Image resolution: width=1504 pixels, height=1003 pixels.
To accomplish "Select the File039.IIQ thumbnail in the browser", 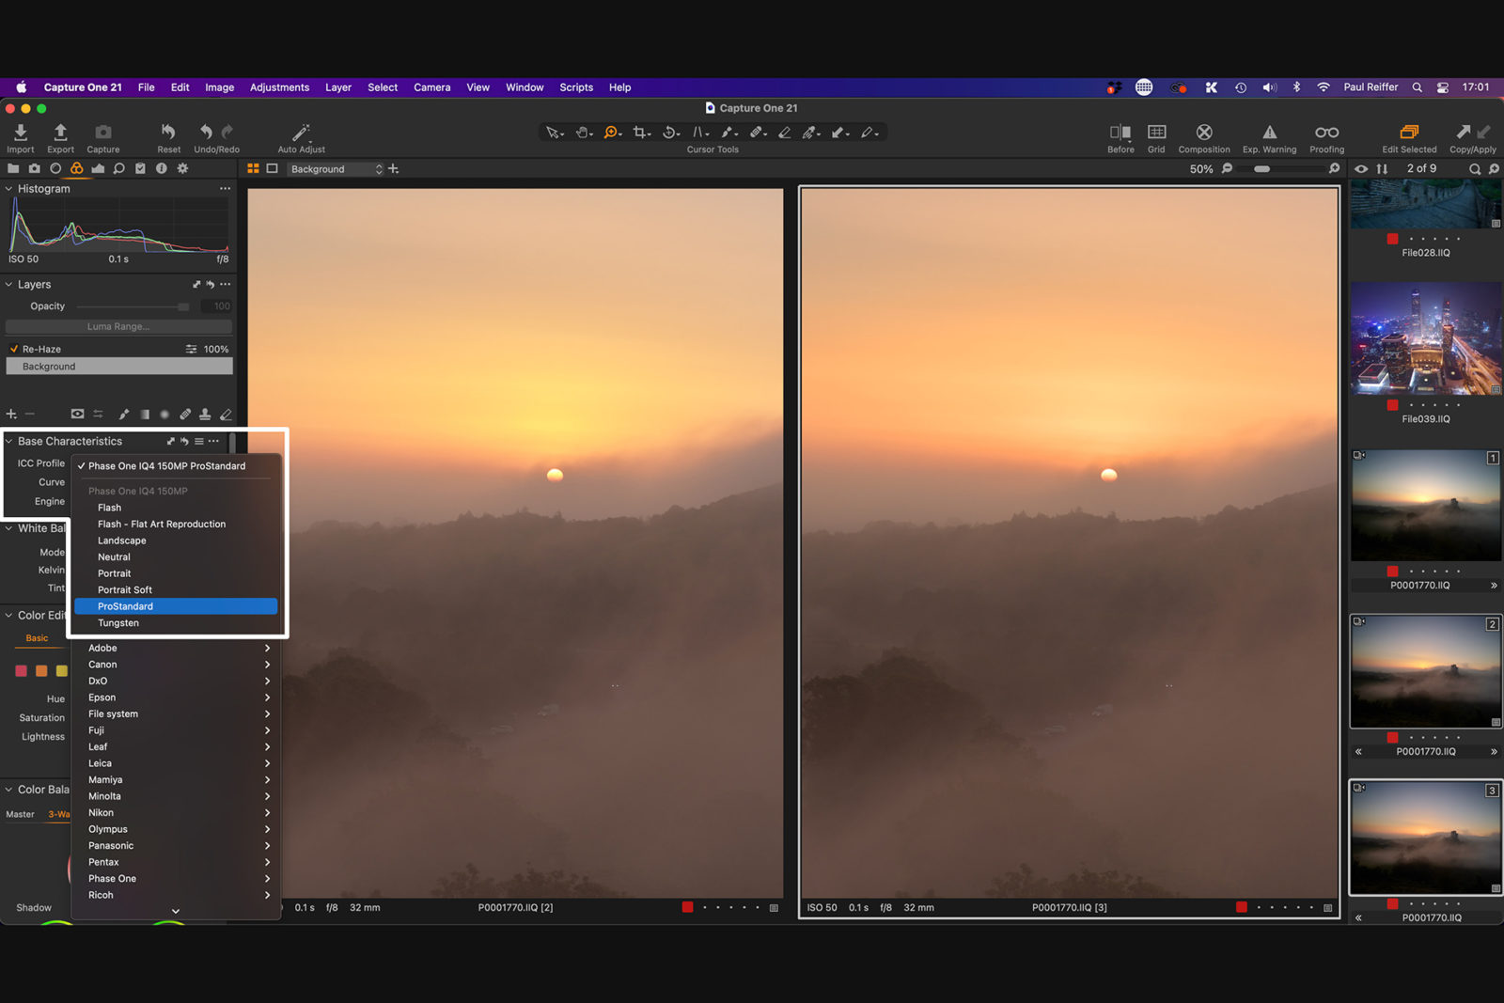I will pos(1425,338).
